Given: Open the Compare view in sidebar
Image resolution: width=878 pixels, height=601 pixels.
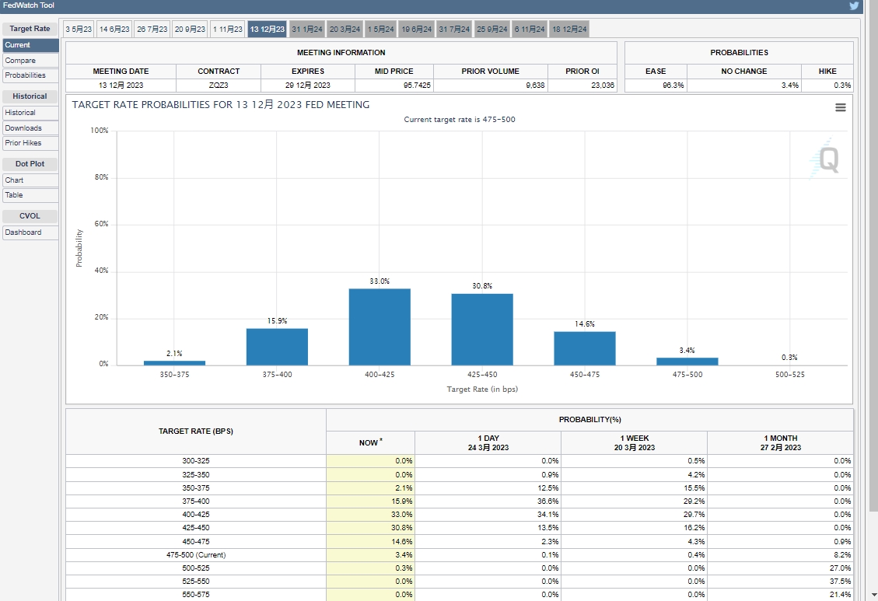Looking at the screenshot, I should pyautogui.click(x=21, y=61).
